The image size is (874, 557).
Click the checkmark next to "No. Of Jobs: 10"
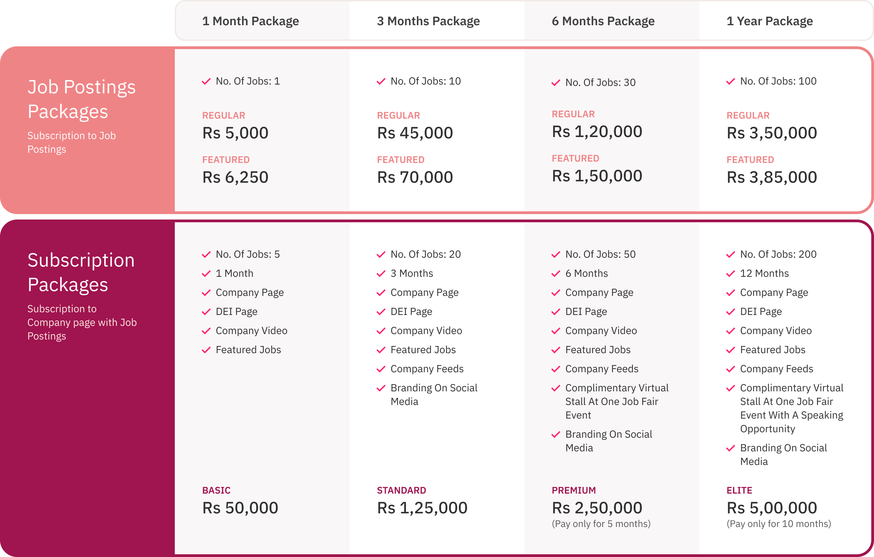(x=381, y=81)
